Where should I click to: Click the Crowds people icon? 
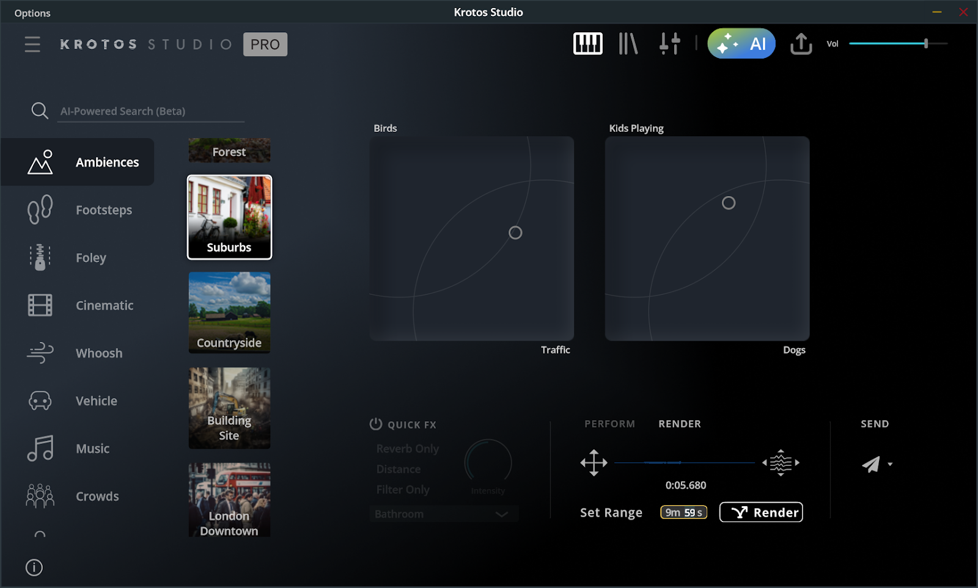click(40, 496)
